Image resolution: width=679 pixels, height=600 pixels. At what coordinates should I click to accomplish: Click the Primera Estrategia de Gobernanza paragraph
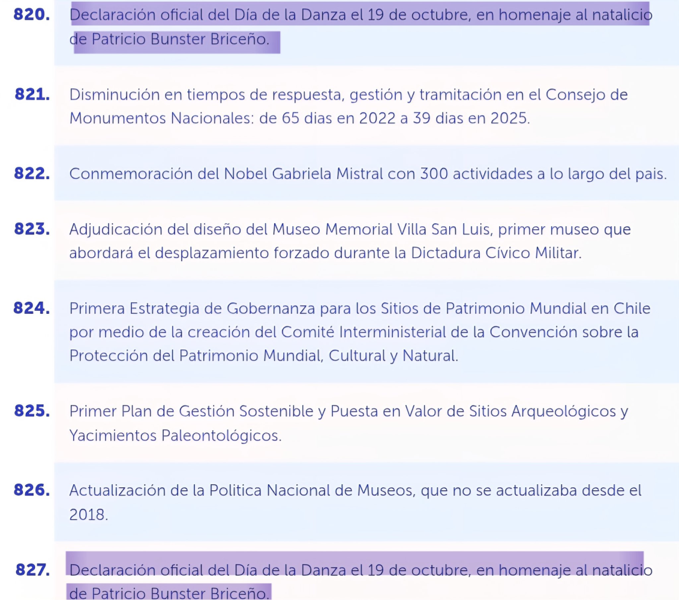tap(360, 332)
